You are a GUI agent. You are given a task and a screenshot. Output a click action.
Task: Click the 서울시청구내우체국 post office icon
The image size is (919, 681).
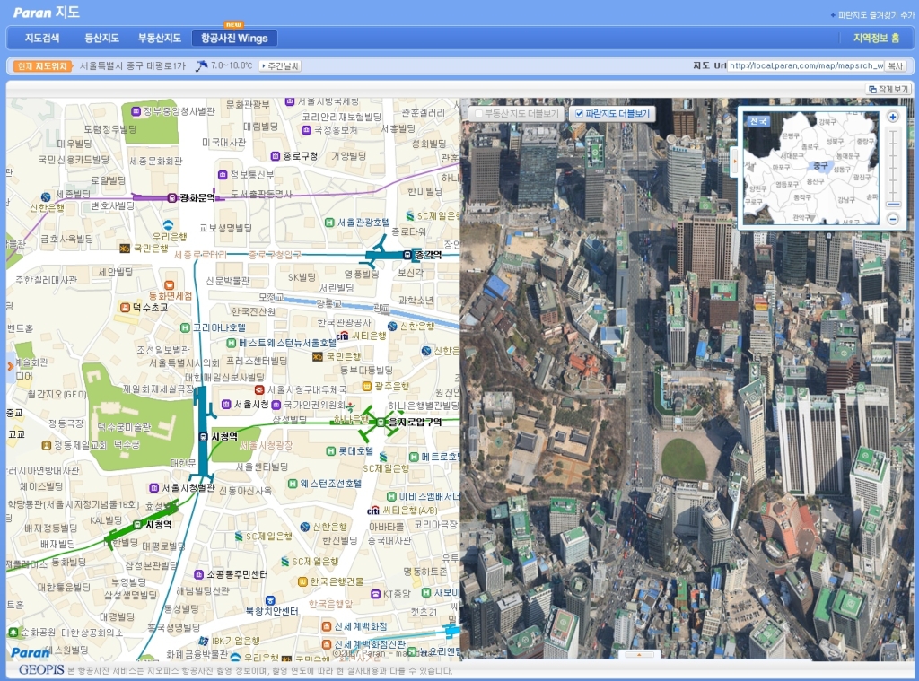[x=259, y=389]
